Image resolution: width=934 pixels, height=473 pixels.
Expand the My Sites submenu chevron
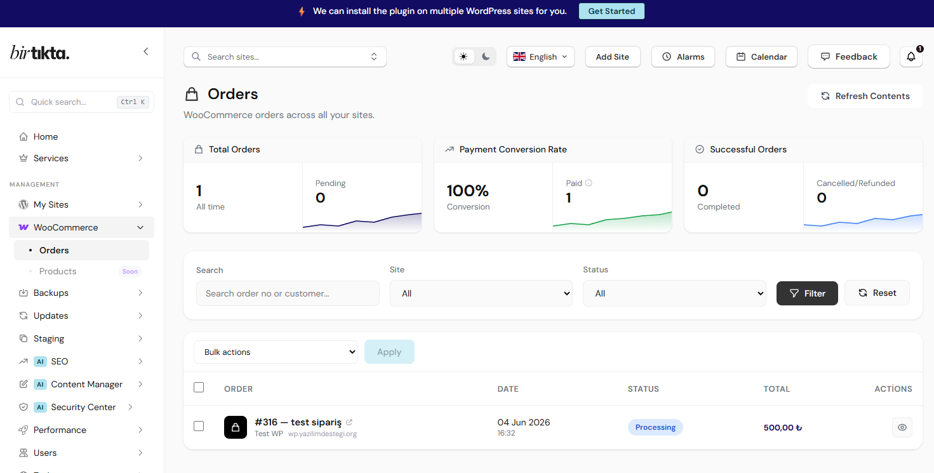(x=140, y=204)
